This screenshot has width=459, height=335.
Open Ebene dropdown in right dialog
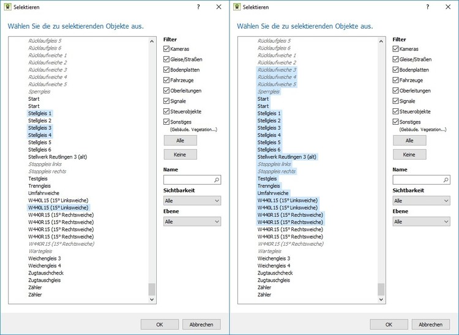point(421,221)
